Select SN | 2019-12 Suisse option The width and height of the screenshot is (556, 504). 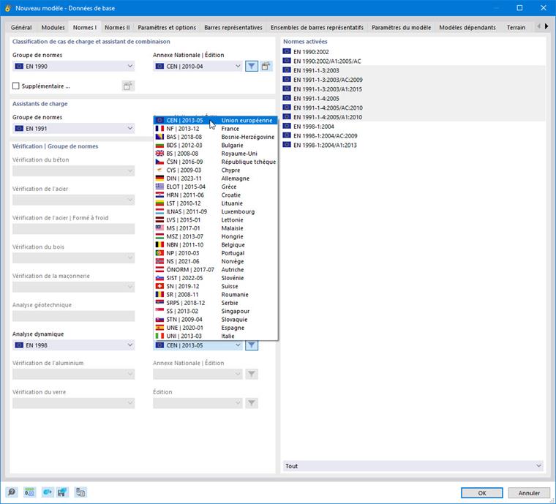(216, 286)
